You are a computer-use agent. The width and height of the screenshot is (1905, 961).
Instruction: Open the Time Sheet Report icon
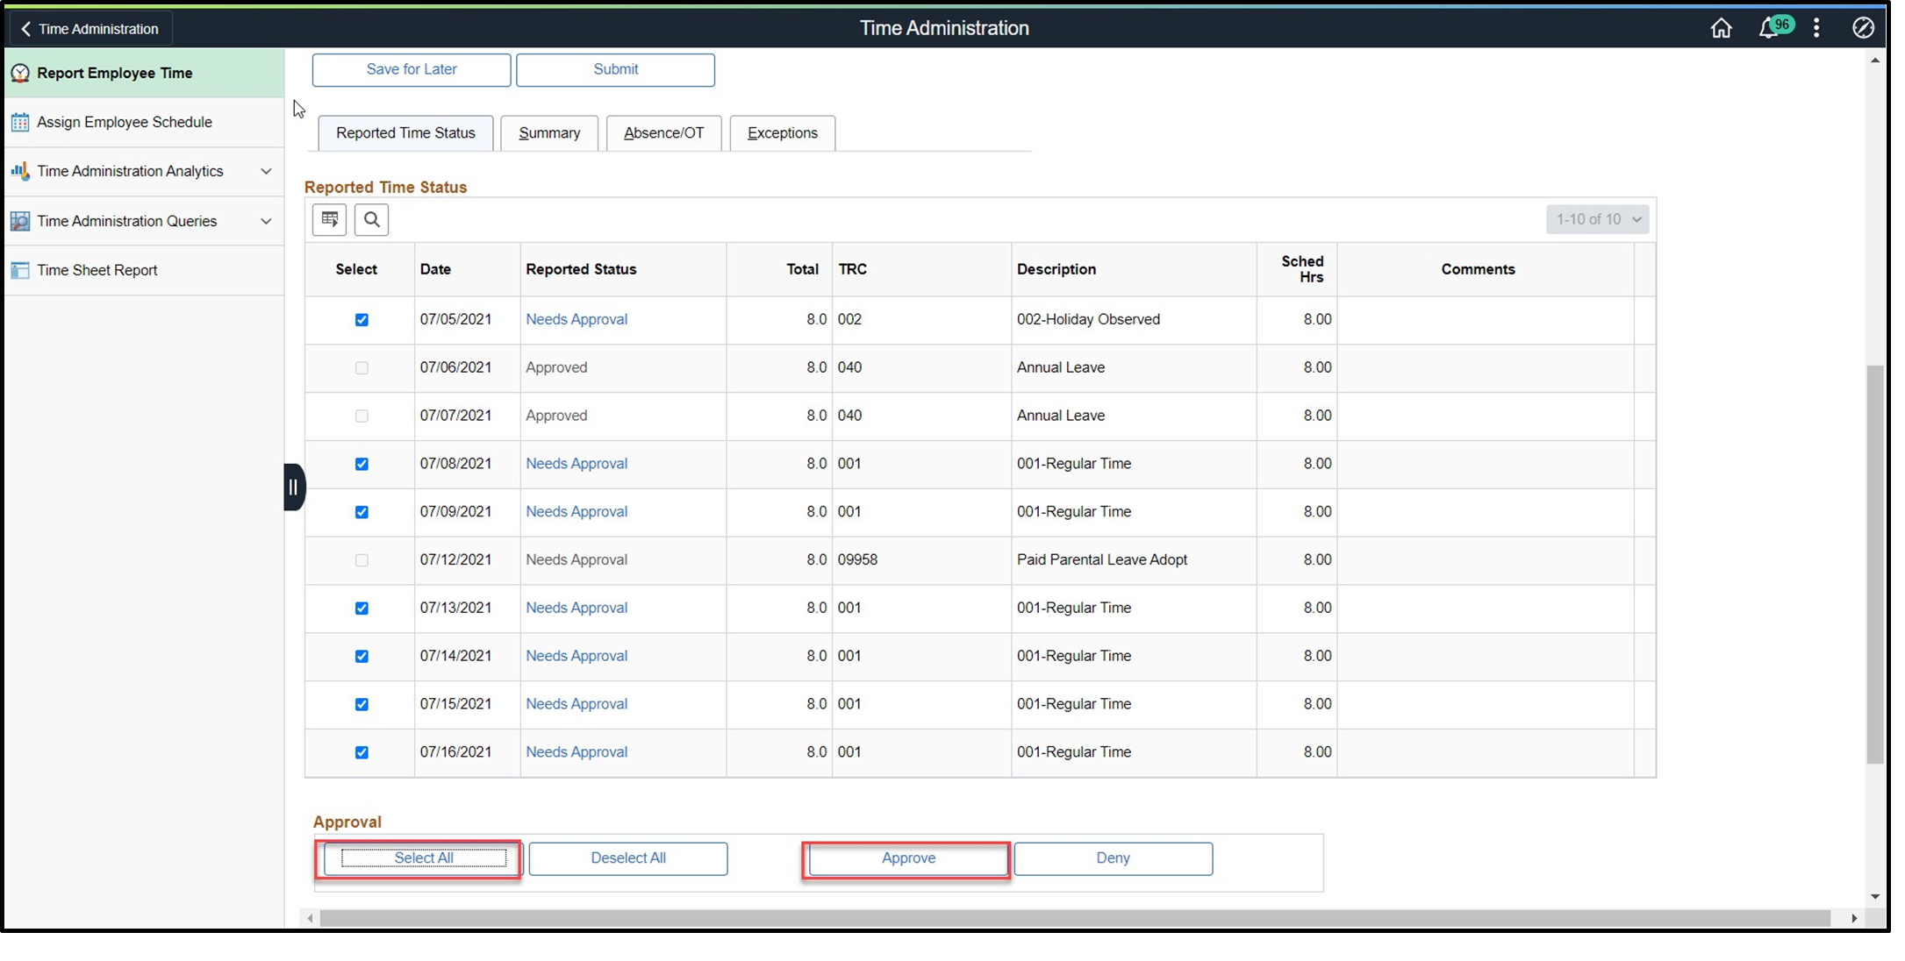[20, 270]
